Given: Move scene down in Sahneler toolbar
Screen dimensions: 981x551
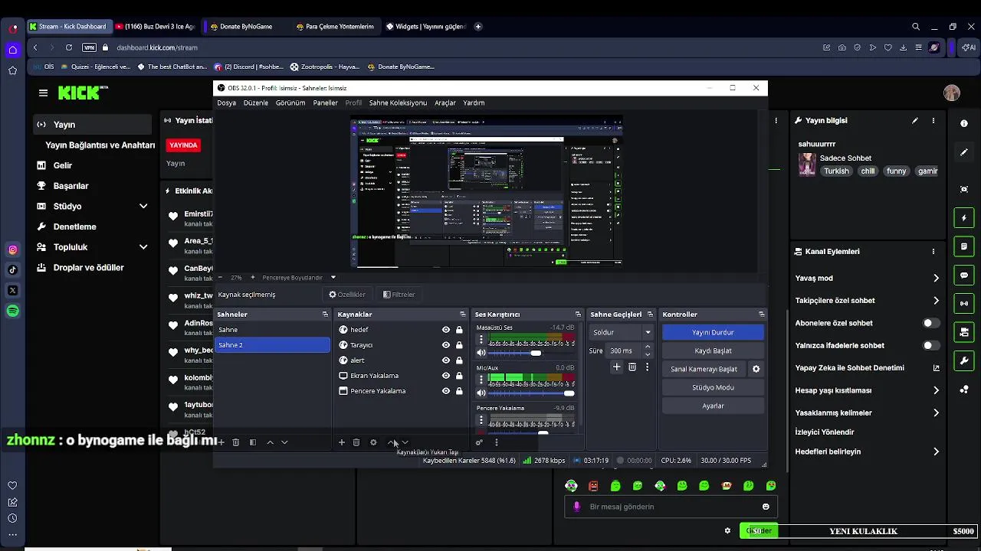Looking at the screenshot, I should pos(284,442).
